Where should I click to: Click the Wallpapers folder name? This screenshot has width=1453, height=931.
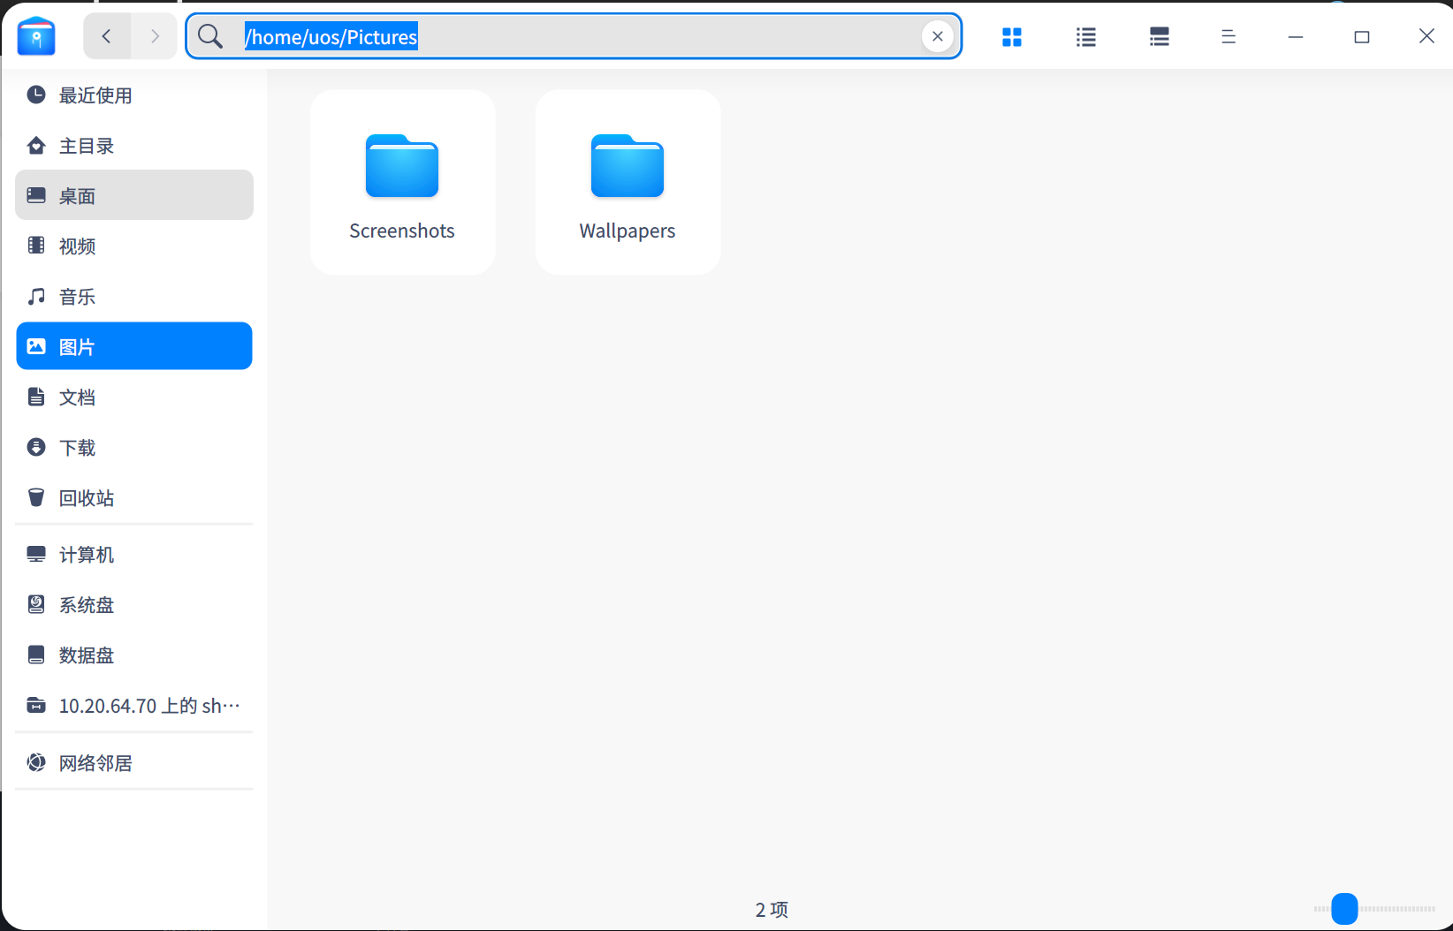coord(628,231)
